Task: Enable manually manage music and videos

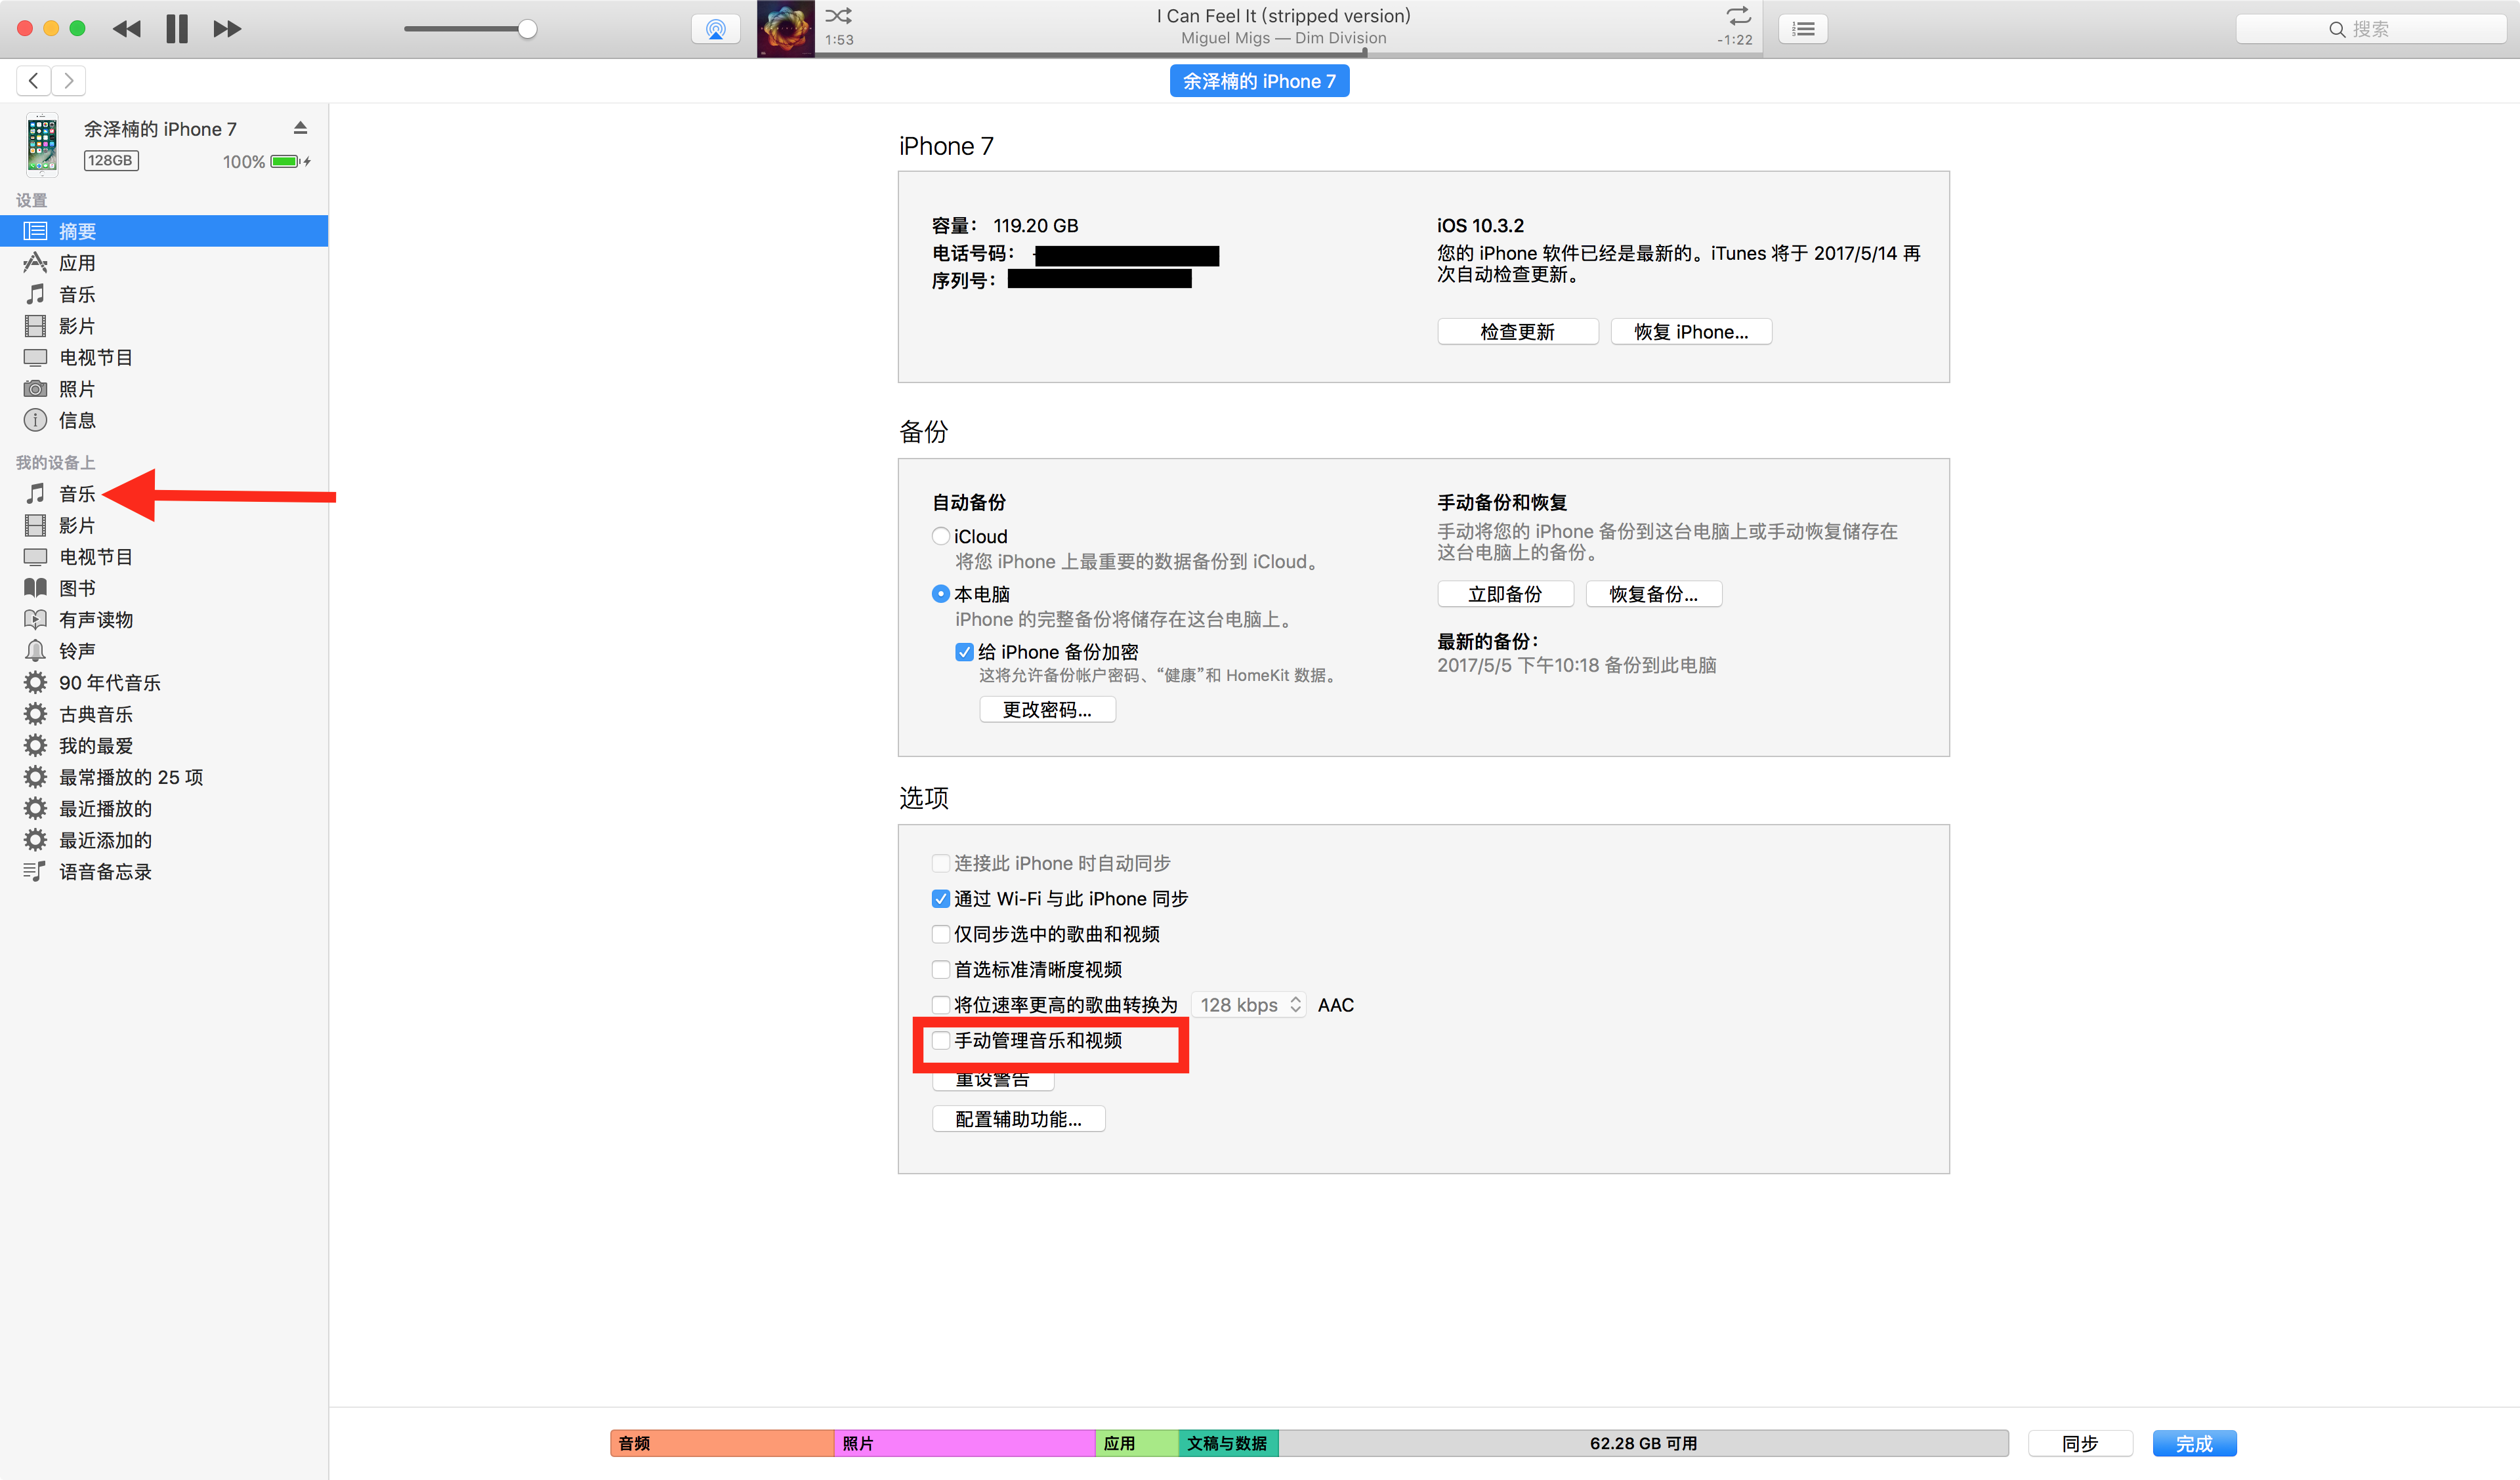Action: click(940, 1040)
